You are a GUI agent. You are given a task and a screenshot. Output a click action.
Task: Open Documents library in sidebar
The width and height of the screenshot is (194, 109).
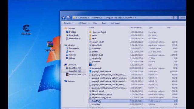(74, 48)
